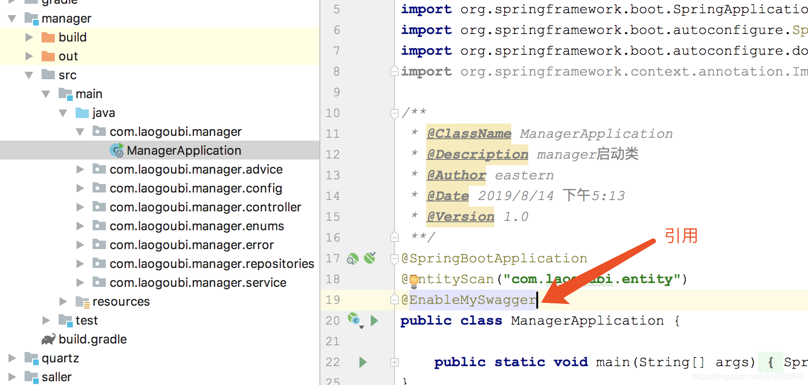Screen dimensions: 808x385
Task: Collapse com.laogoubi.manager package arrow
Action: (80, 132)
